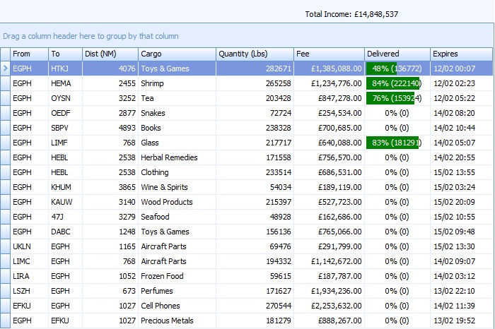Sort by the Dist (NM) column header
Image resolution: width=495 pixels, height=329 pixels.
tap(110, 54)
